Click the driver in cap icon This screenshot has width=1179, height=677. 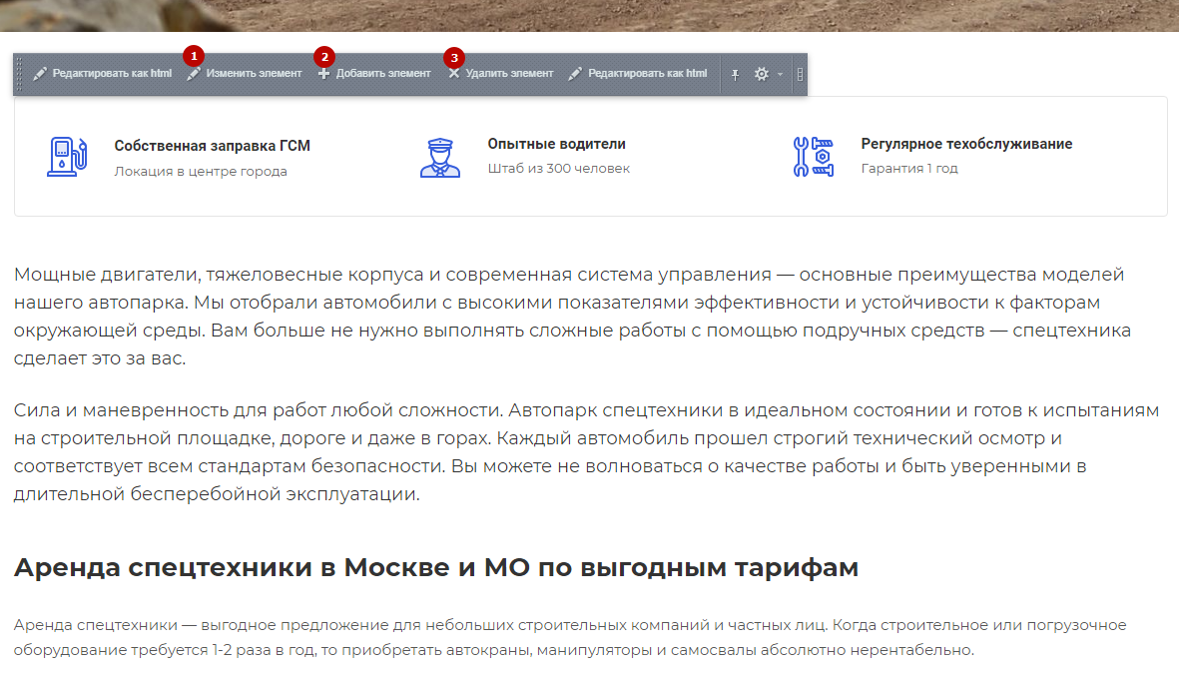tap(439, 157)
